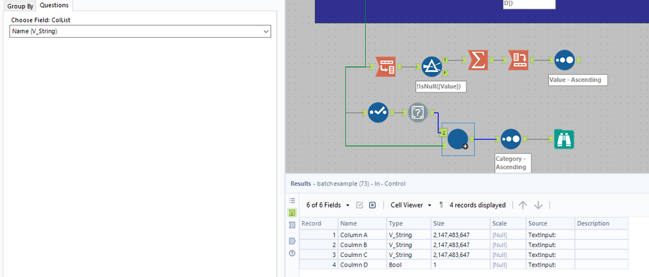This screenshot has height=277, width=649.
Task: Click the deselect all fields X icon
Action: click(372, 205)
